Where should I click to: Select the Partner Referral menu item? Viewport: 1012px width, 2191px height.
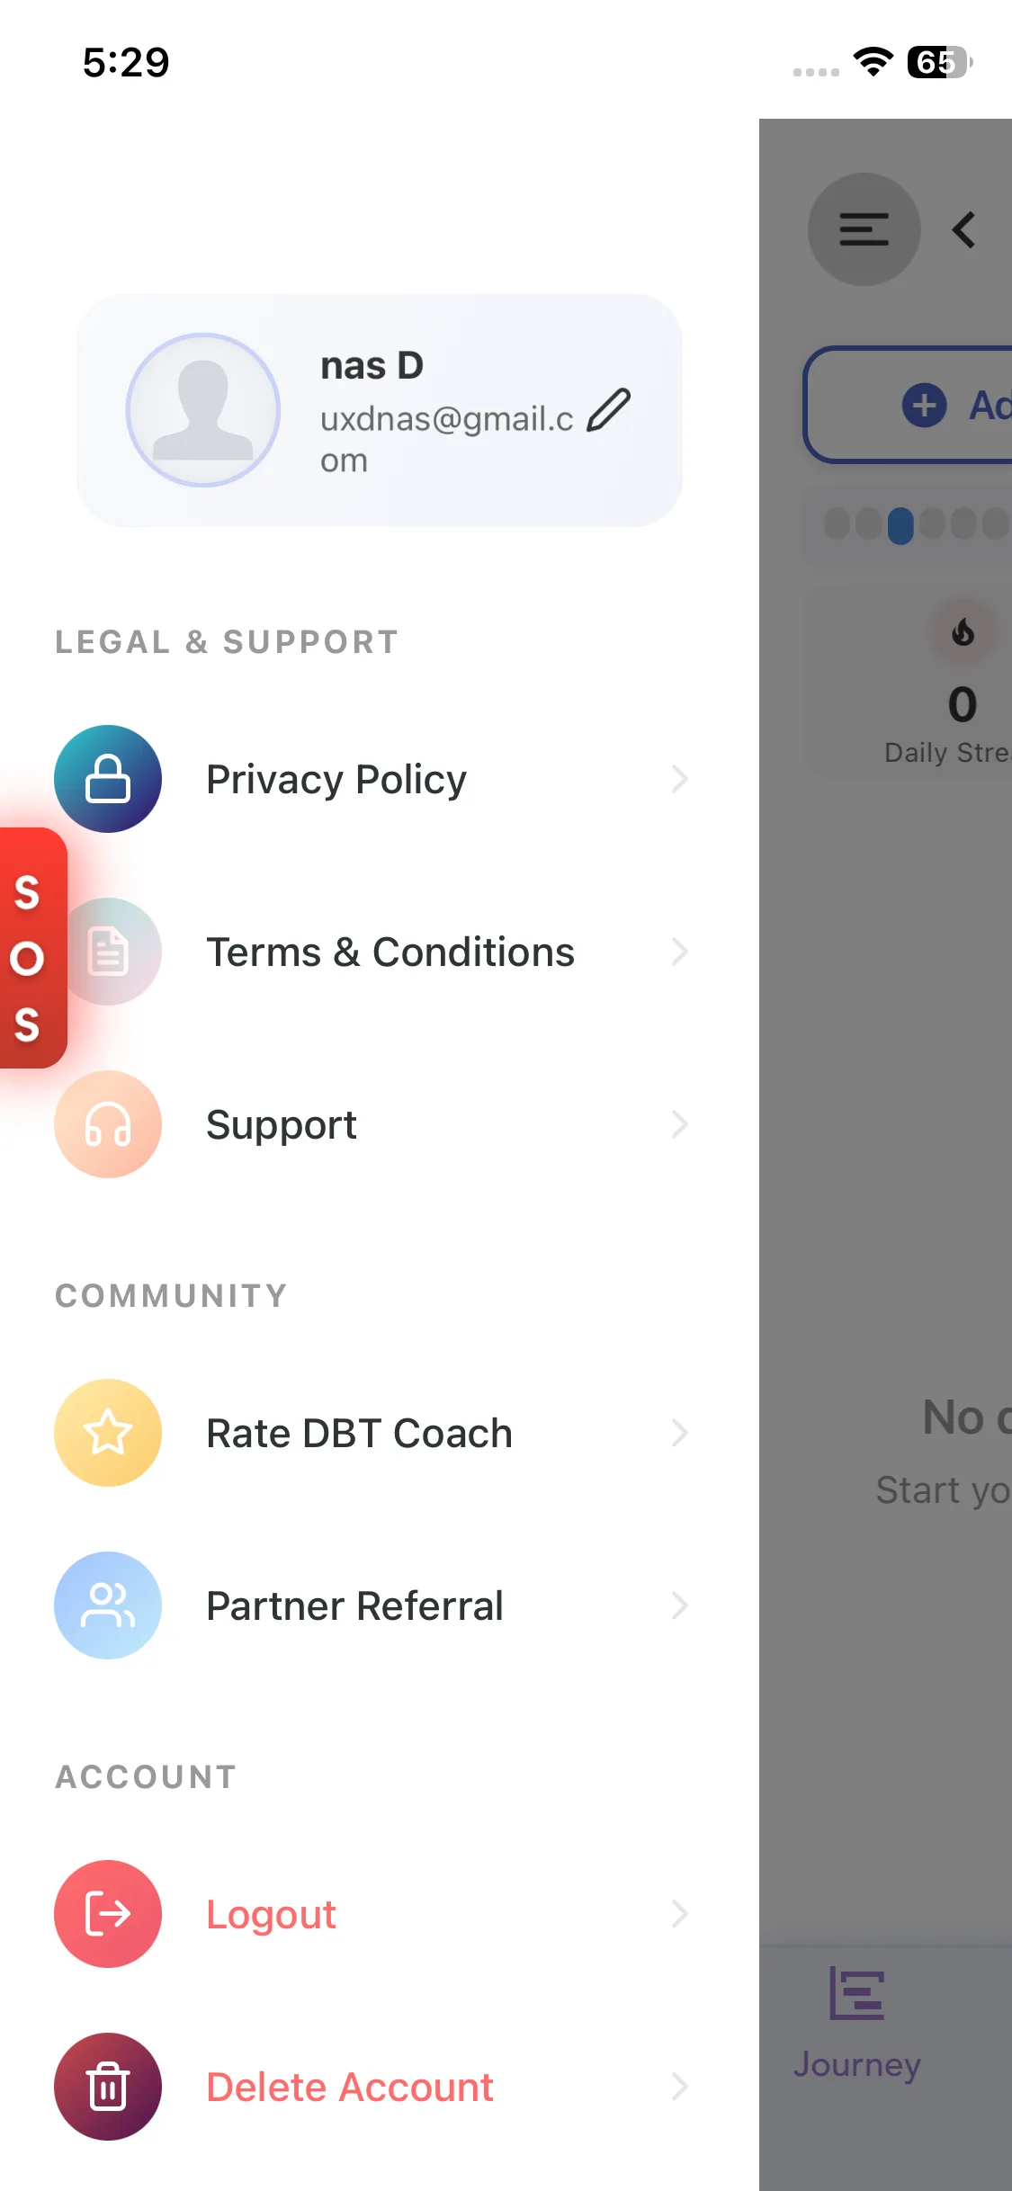coord(354,1605)
